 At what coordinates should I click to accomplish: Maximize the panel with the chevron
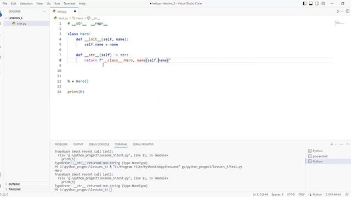click(348, 144)
